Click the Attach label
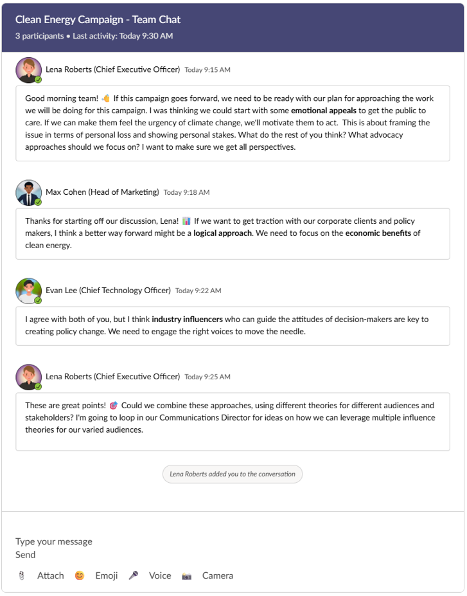The height and width of the screenshot is (596, 467). [x=51, y=575]
